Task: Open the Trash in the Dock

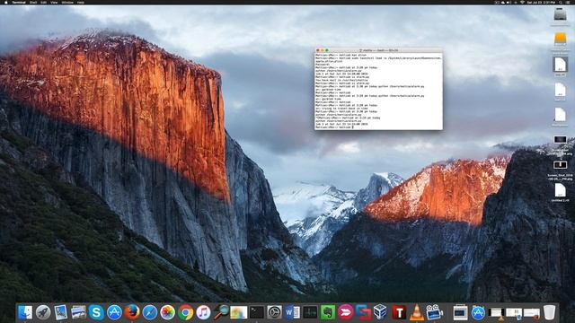Action: [x=549, y=312]
